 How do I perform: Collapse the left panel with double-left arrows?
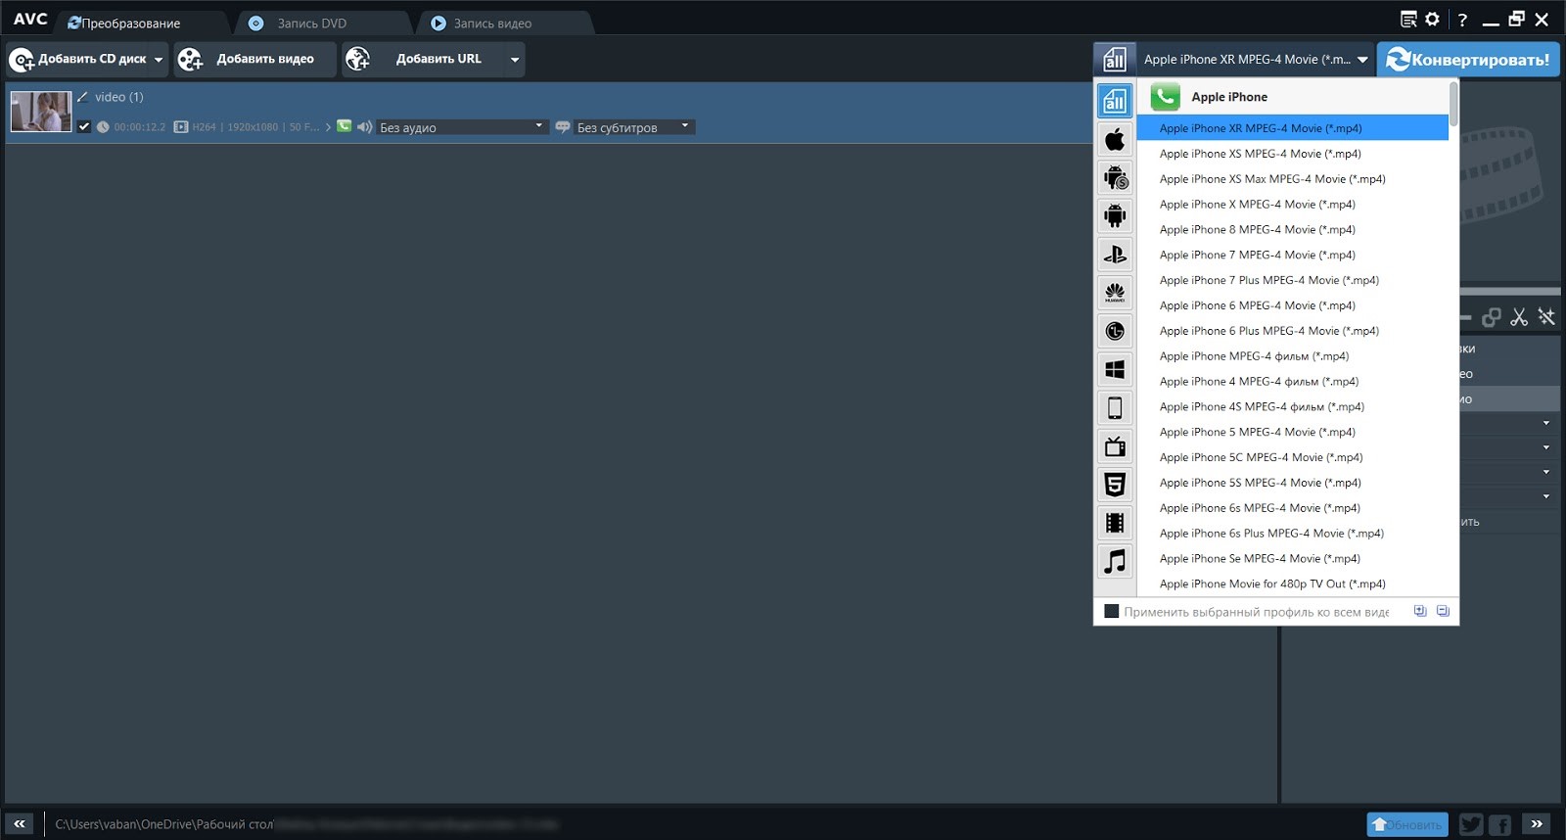[19, 824]
